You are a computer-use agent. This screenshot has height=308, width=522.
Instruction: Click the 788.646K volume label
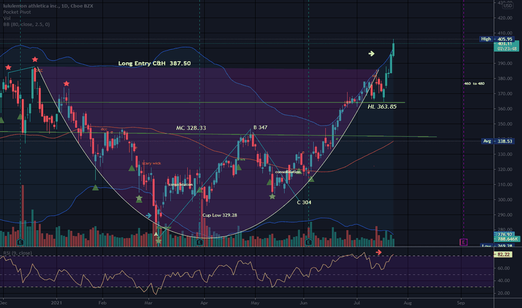pyautogui.click(x=507, y=239)
